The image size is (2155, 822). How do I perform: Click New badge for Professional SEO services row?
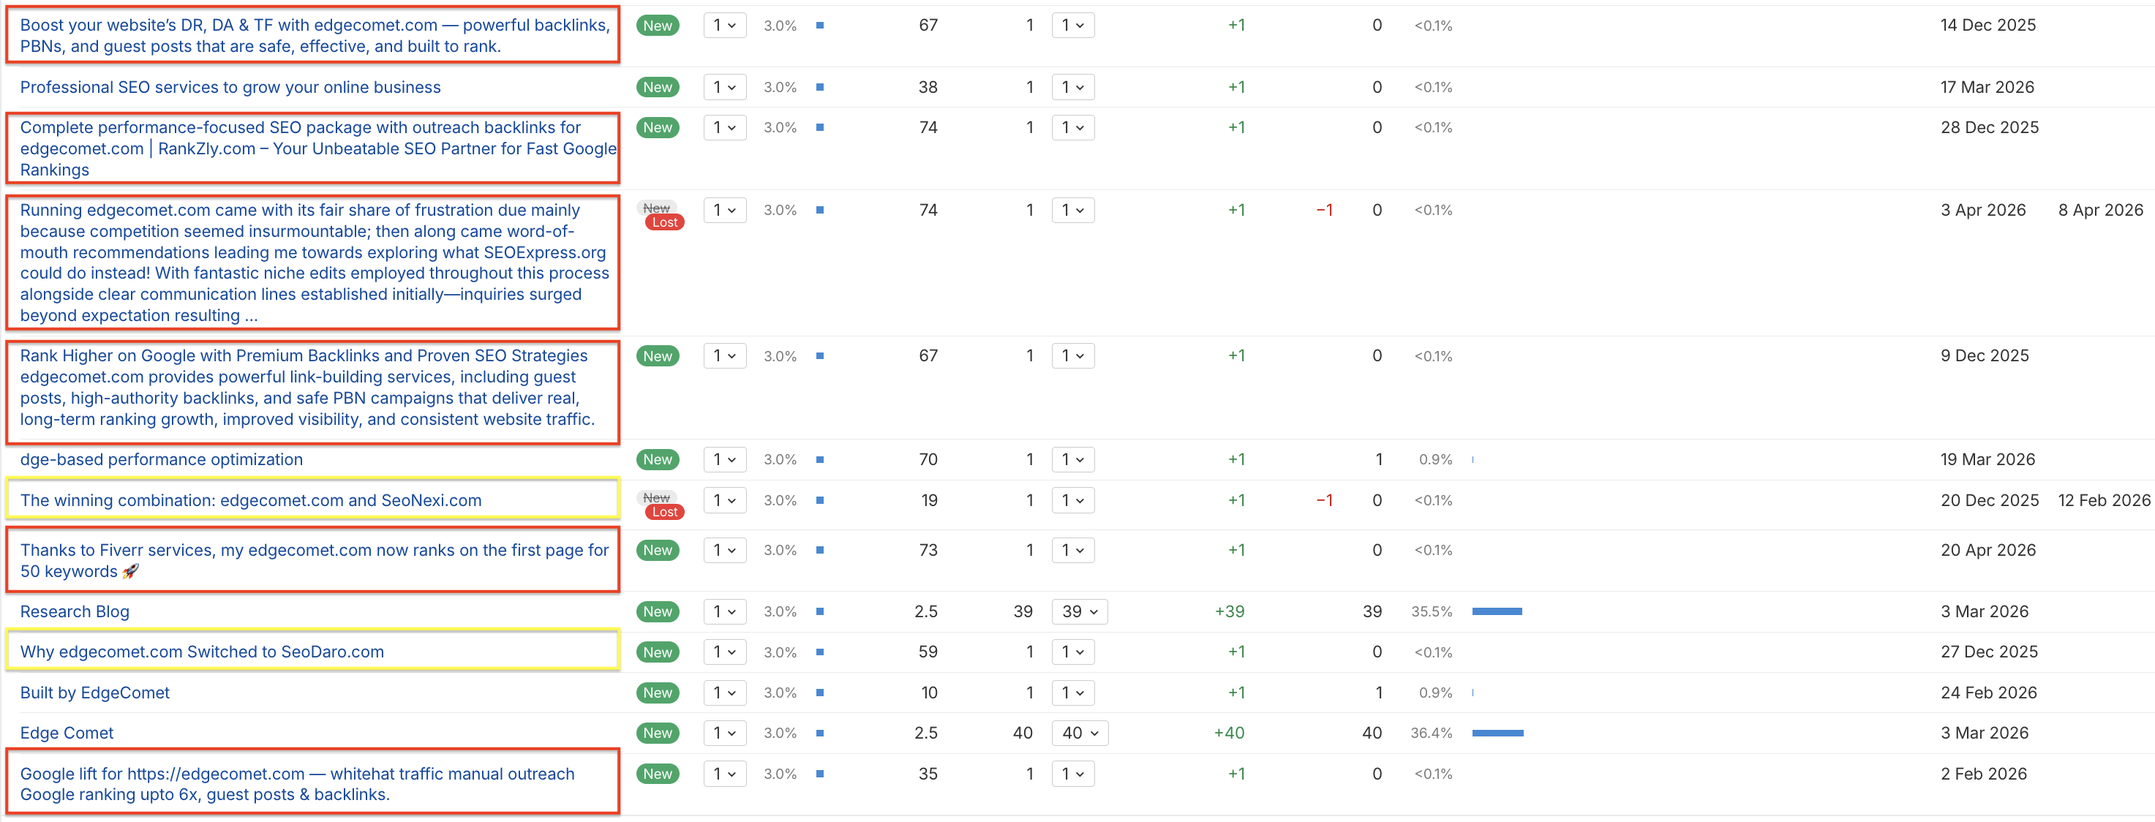click(658, 87)
